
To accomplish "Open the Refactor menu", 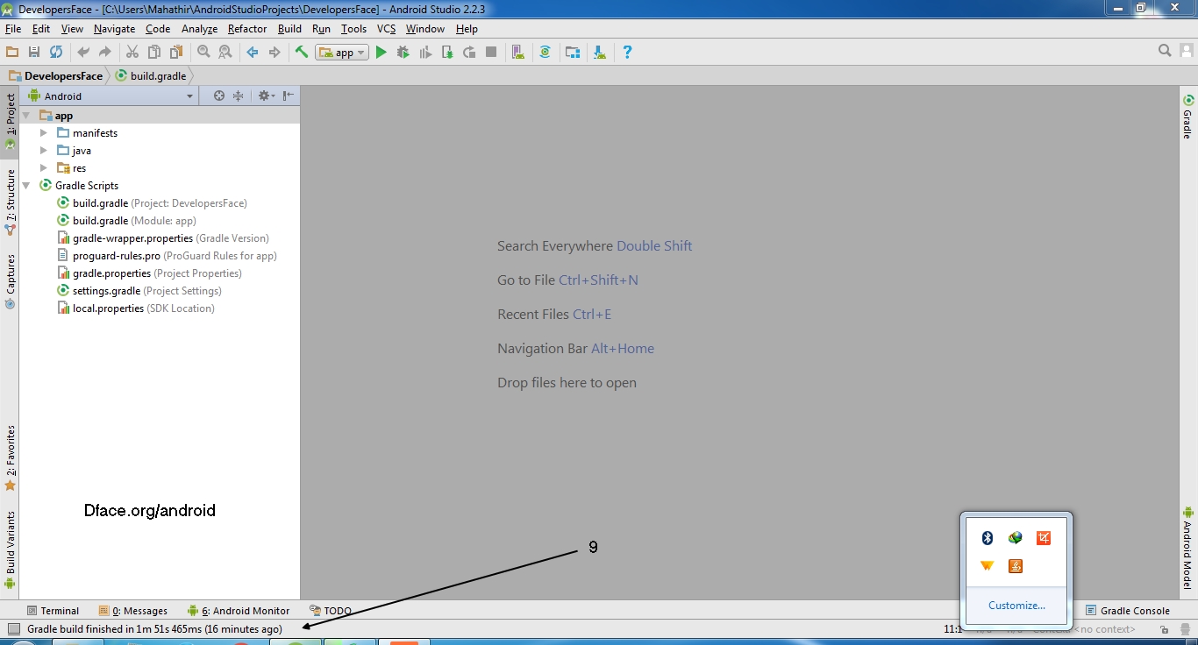I will tap(247, 29).
